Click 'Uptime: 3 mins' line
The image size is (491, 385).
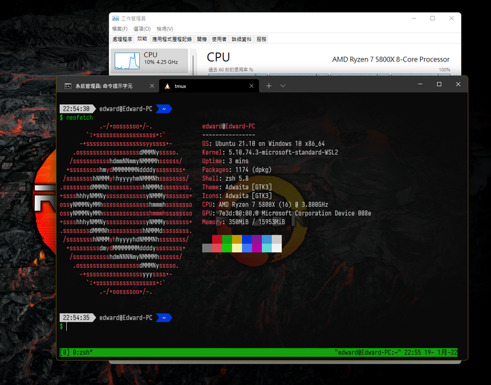point(225,161)
